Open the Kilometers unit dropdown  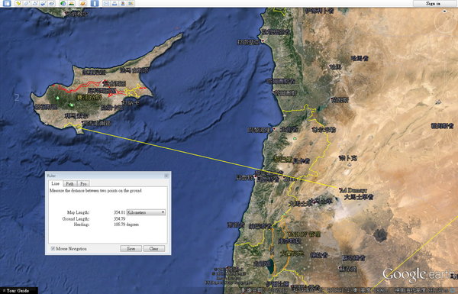146,212
